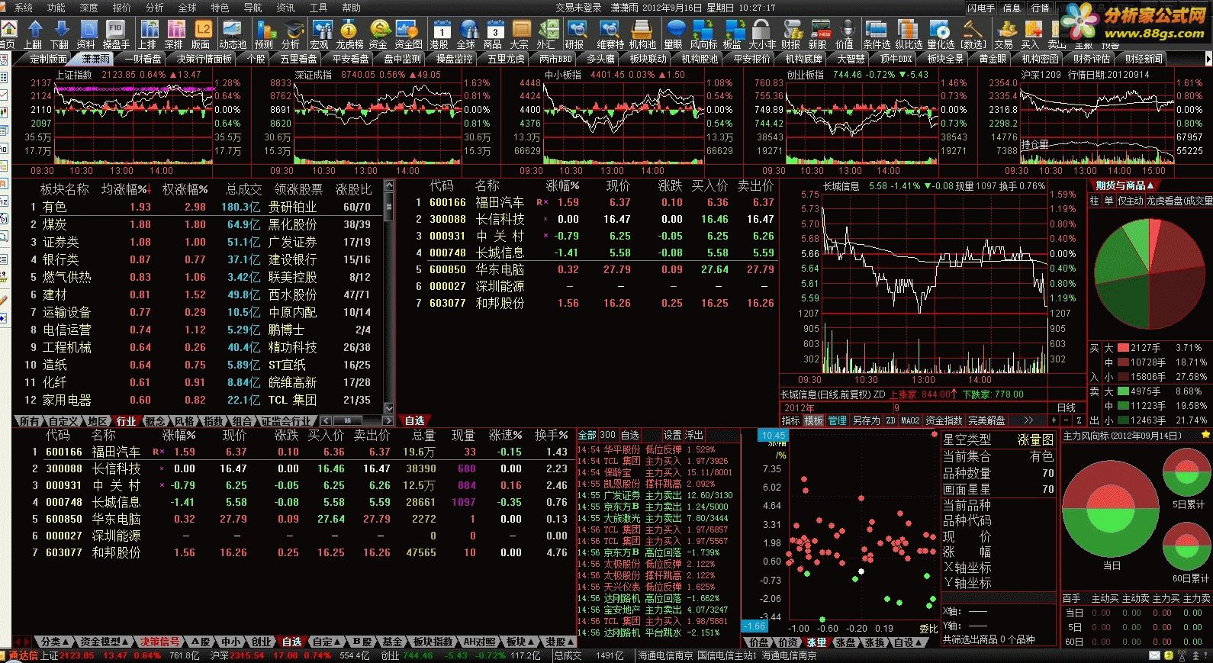Click the 信息 button
Image resolution: width=1213 pixels, height=663 pixels.
pyautogui.click(x=1012, y=8)
